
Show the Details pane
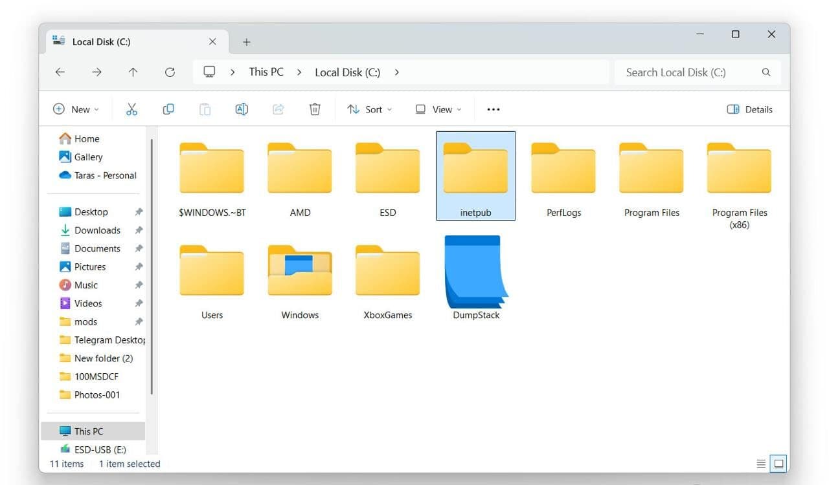click(749, 109)
